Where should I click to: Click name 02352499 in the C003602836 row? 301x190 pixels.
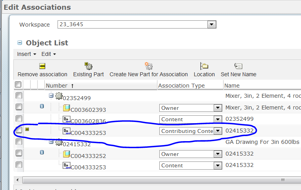[x=240, y=119]
